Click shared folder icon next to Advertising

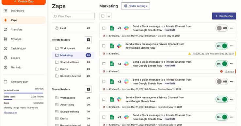[x=57, y=105]
